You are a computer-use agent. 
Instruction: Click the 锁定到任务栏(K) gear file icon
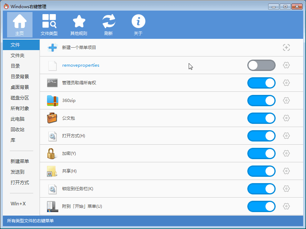(x=52, y=189)
